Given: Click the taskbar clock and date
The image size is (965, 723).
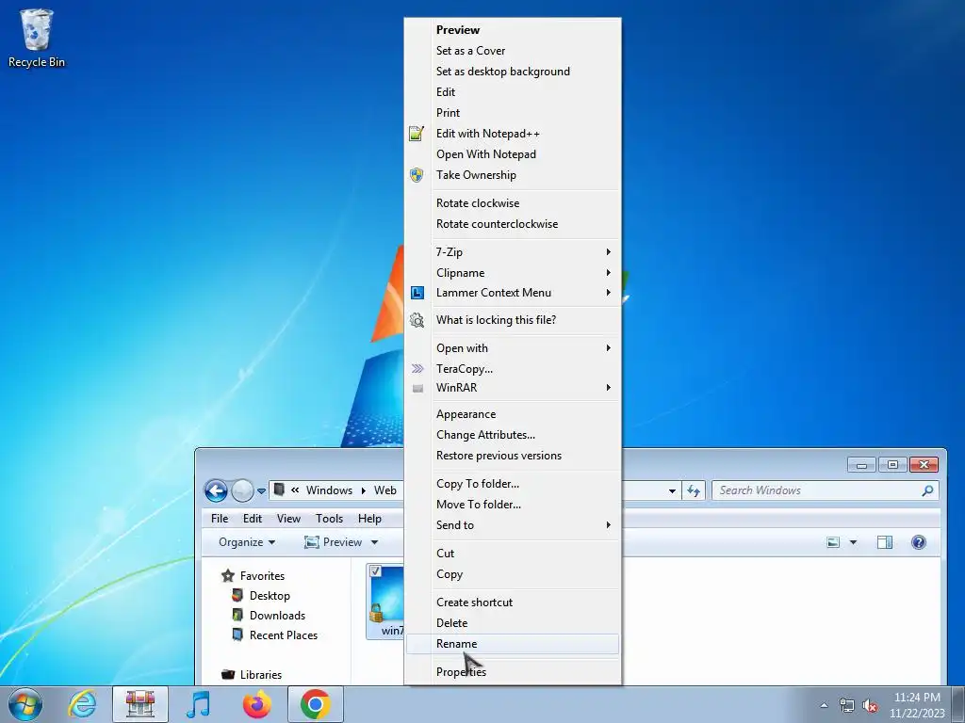Looking at the screenshot, I should 917,706.
